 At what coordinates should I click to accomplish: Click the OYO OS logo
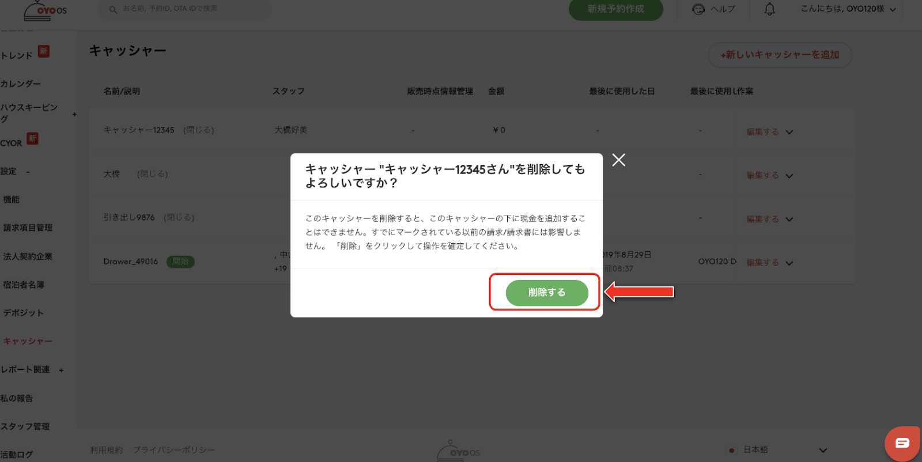point(46,10)
